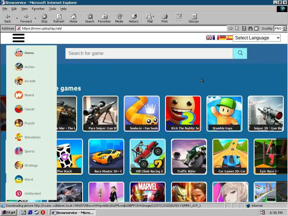
Task: Open the View menu
Action: pyautogui.click(x=24, y=9)
